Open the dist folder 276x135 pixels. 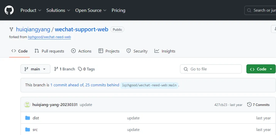36,118
